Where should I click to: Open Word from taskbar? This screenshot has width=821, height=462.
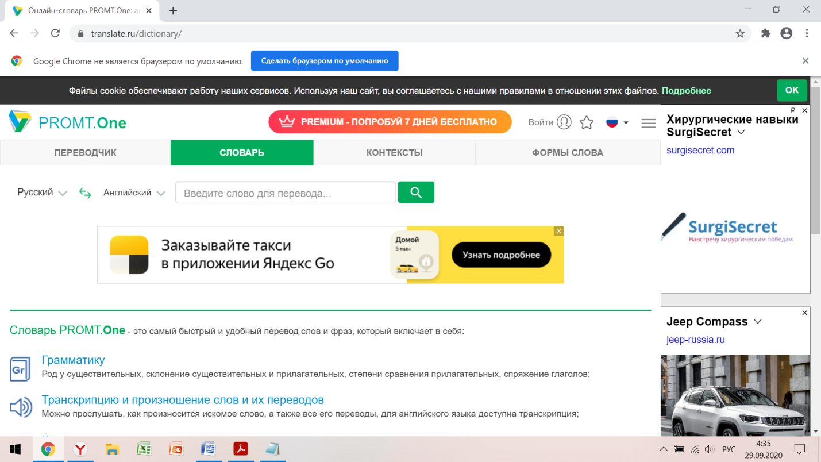[x=208, y=449]
